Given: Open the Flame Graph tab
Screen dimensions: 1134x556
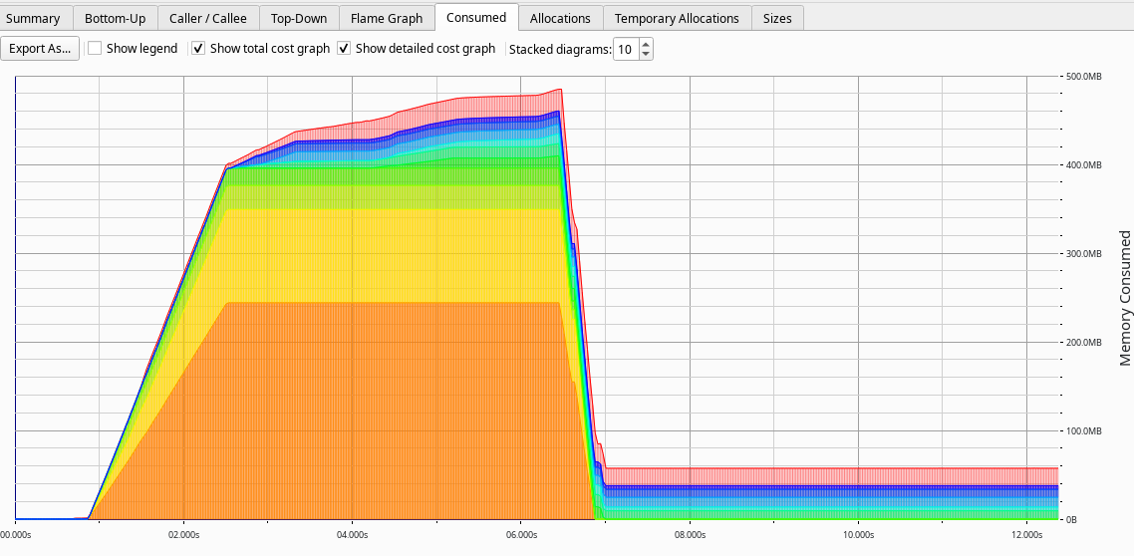Looking at the screenshot, I should click(x=387, y=18).
